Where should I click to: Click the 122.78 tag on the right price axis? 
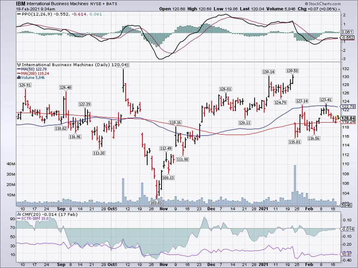[348, 107]
